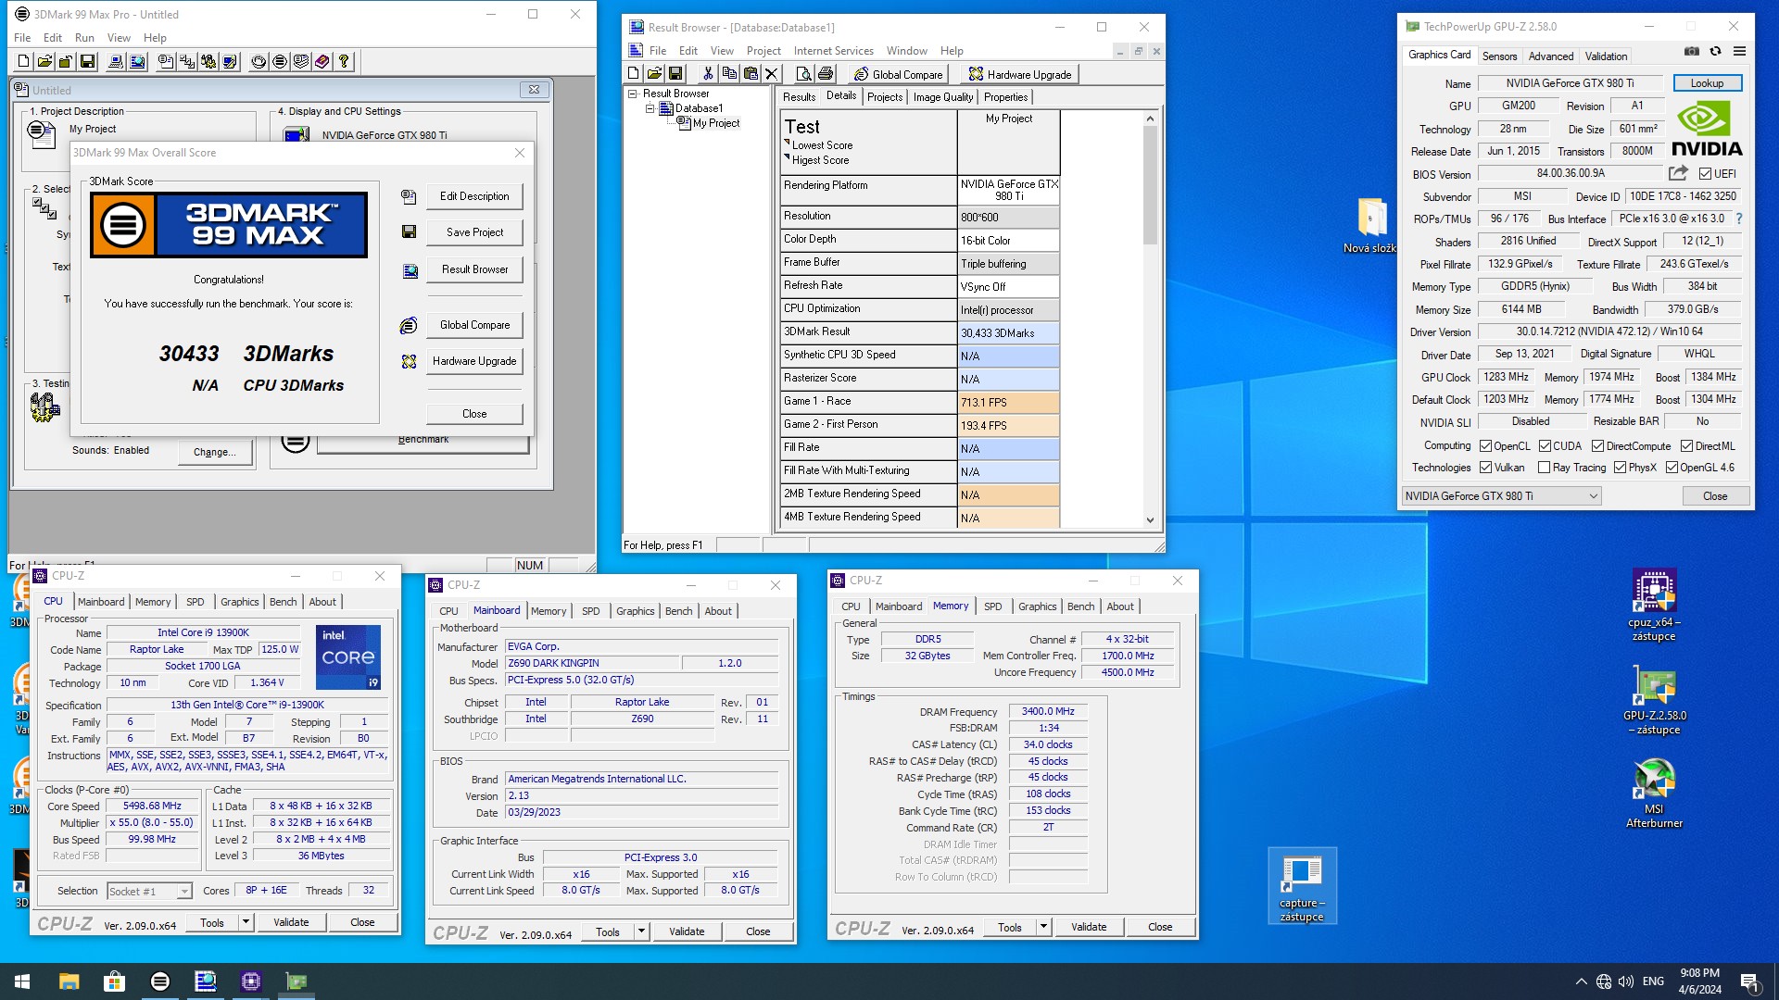Click Hardware Upgrade button in Result Browser toolbar
The height and width of the screenshot is (1000, 1779).
click(x=1019, y=74)
